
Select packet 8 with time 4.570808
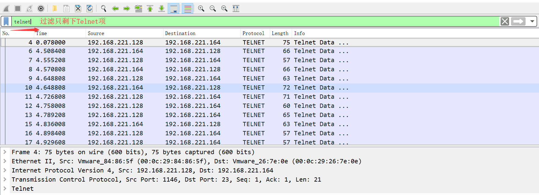(x=269, y=69)
